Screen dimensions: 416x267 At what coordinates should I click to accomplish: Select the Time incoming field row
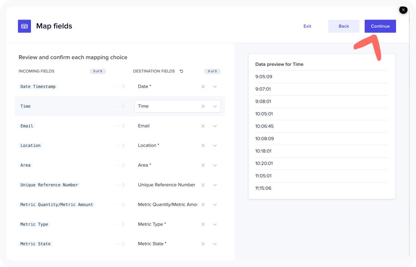tap(120, 106)
